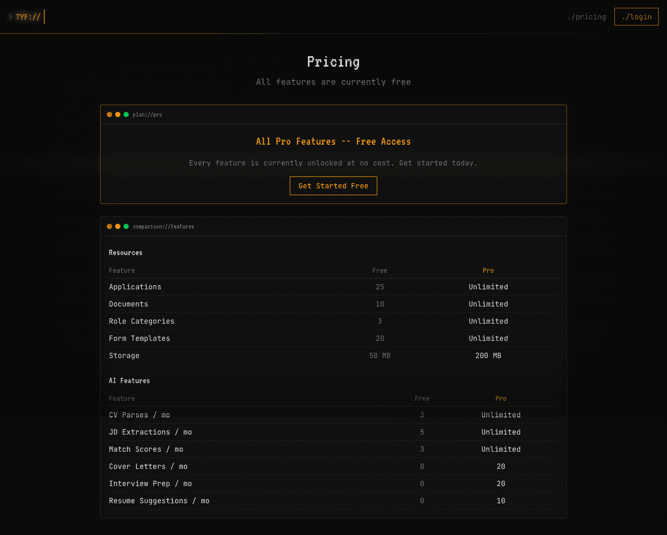The height and width of the screenshot is (535, 667).
Task: Click the red dot on plan://pro window
Action: click(109, 114)
